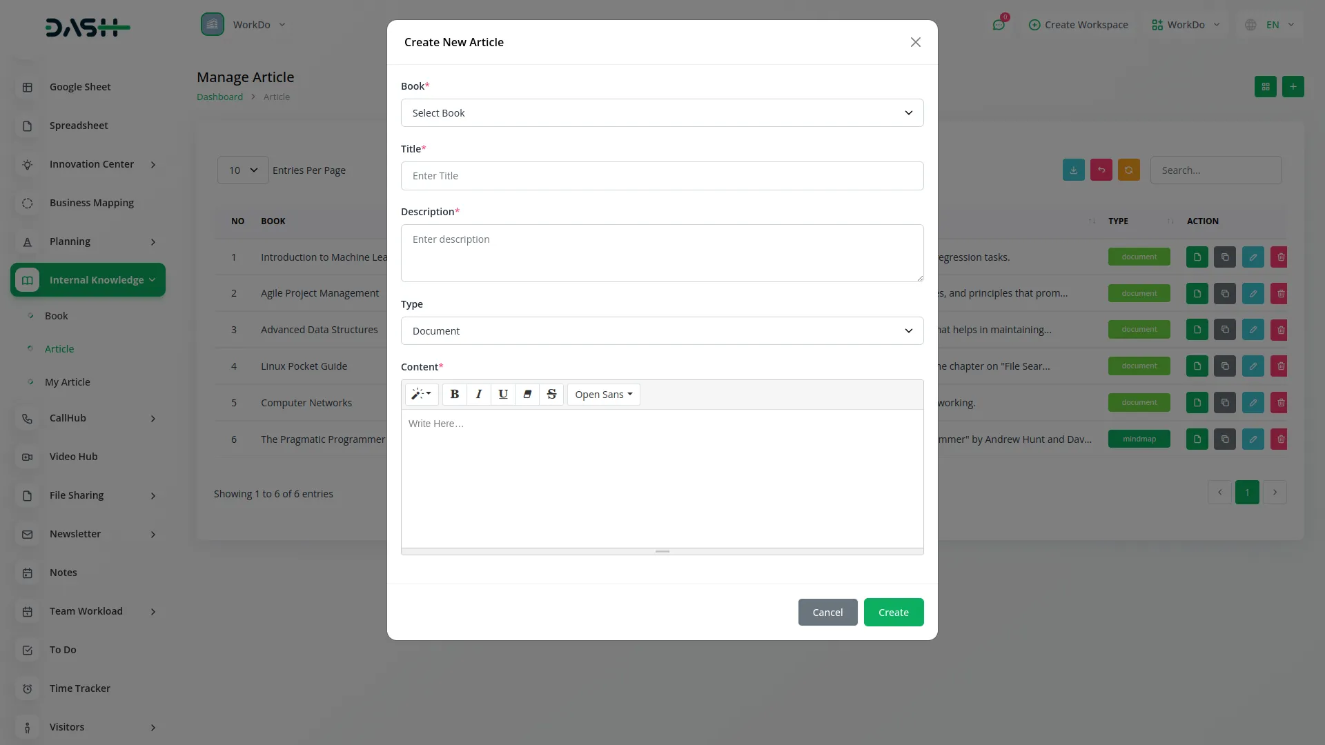
Task: Open My Article in sidebar
Action: [x=68, y=382]
